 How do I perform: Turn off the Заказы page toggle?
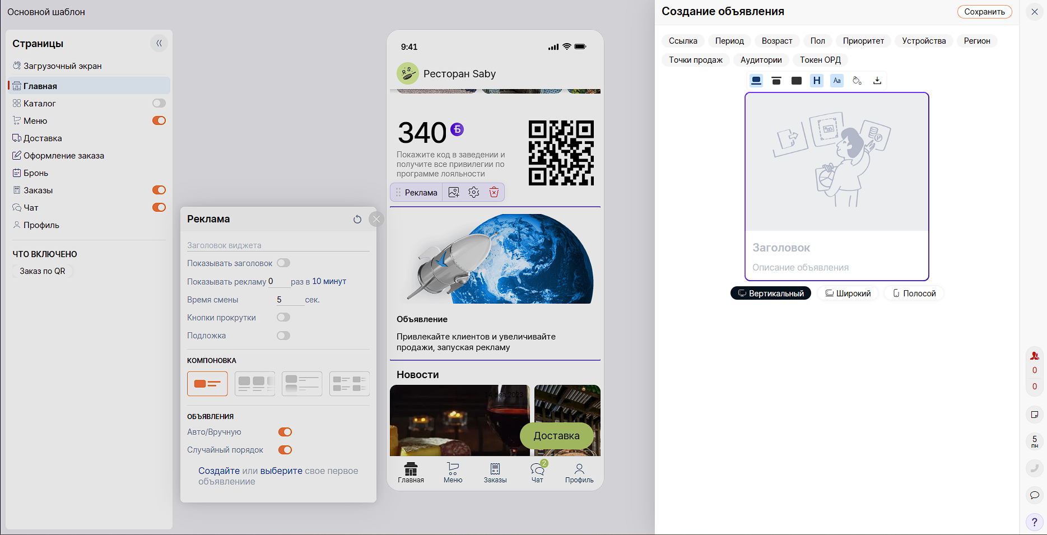tap(159, 190)
